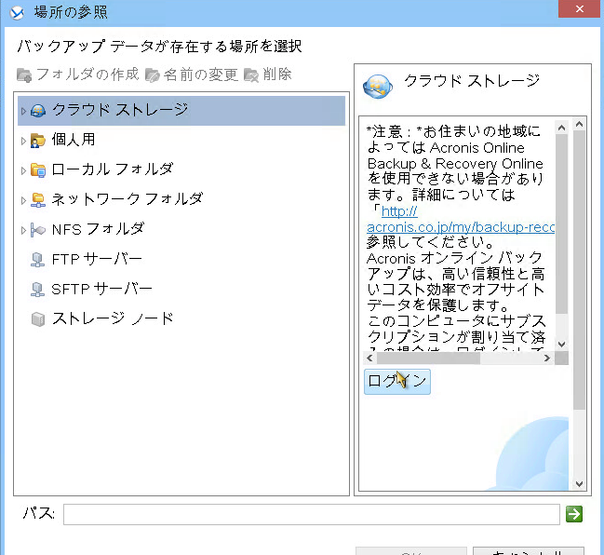Expand the ローカル フォルダ tree node
604x555 pixels.
tap(23, 170)
